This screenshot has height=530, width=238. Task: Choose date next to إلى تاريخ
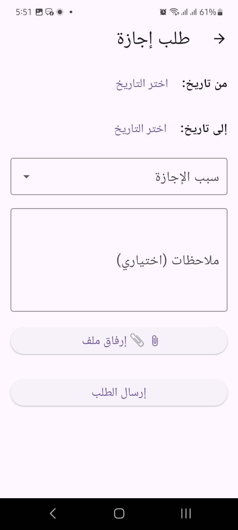point(140,129)
